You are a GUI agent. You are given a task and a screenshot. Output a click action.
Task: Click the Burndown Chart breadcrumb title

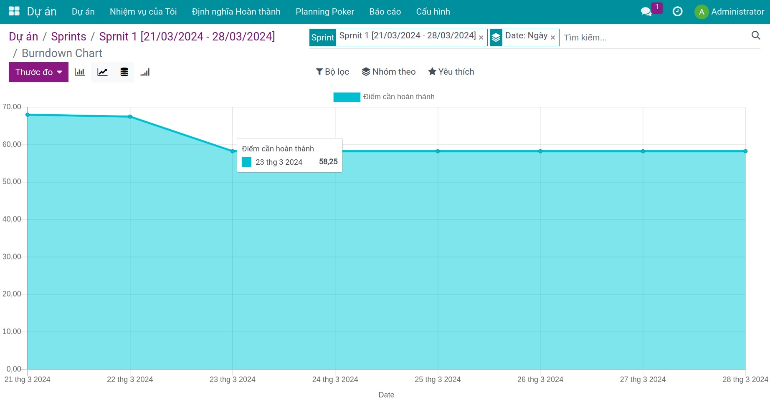(62, 53)
